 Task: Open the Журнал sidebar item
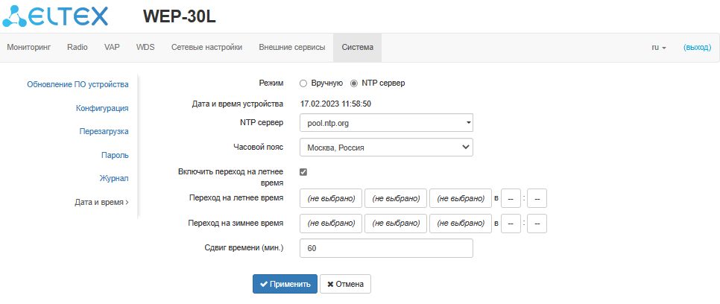pyautogui.click(x=114, y=178)
